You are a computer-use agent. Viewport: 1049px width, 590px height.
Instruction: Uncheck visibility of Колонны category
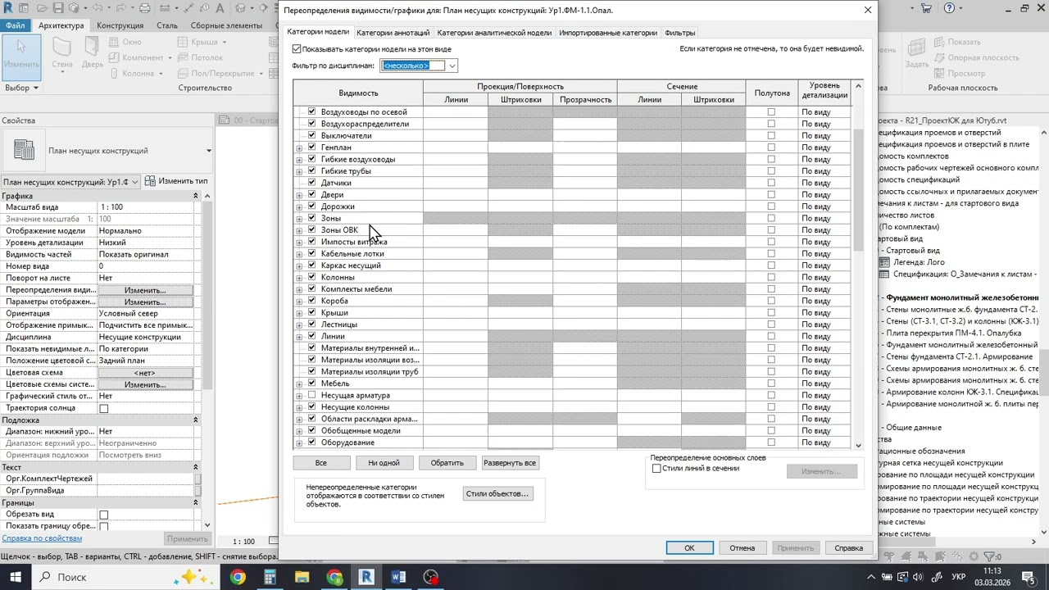(x=311, y=277)
